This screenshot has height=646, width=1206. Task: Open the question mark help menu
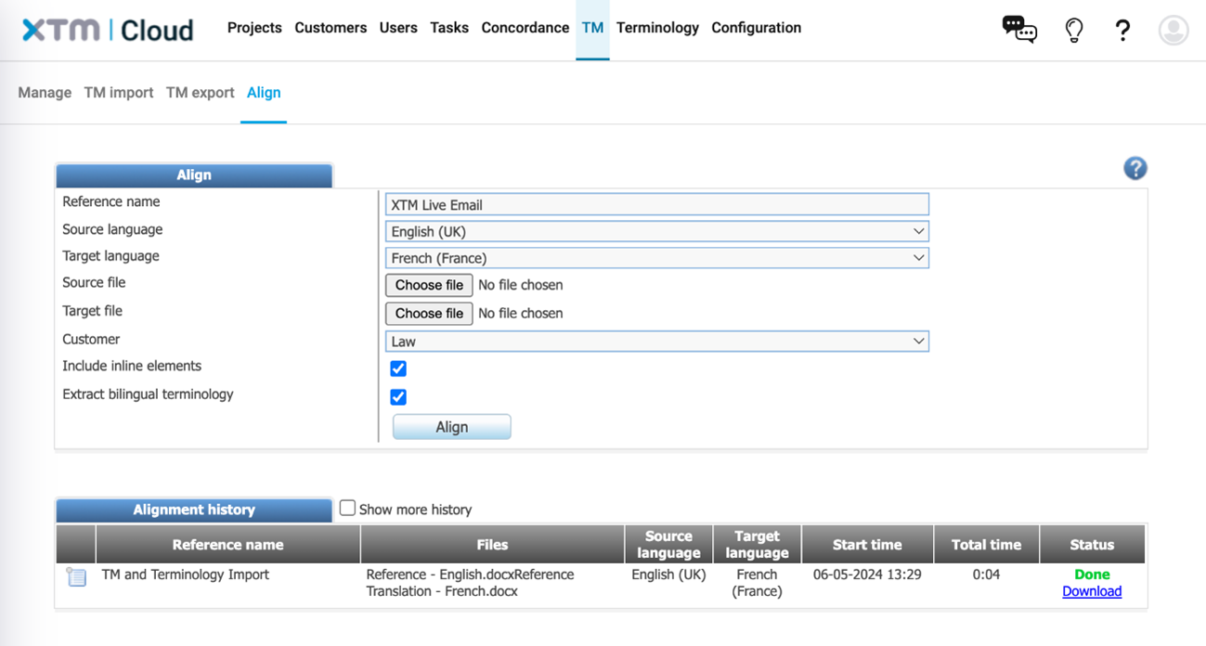point(1122,30)
